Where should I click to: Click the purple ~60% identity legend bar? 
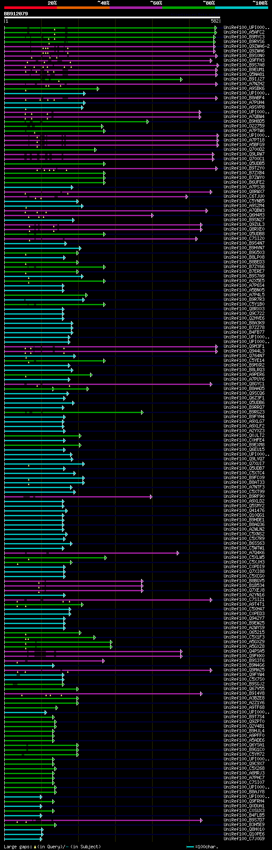[x=136, y=8]
